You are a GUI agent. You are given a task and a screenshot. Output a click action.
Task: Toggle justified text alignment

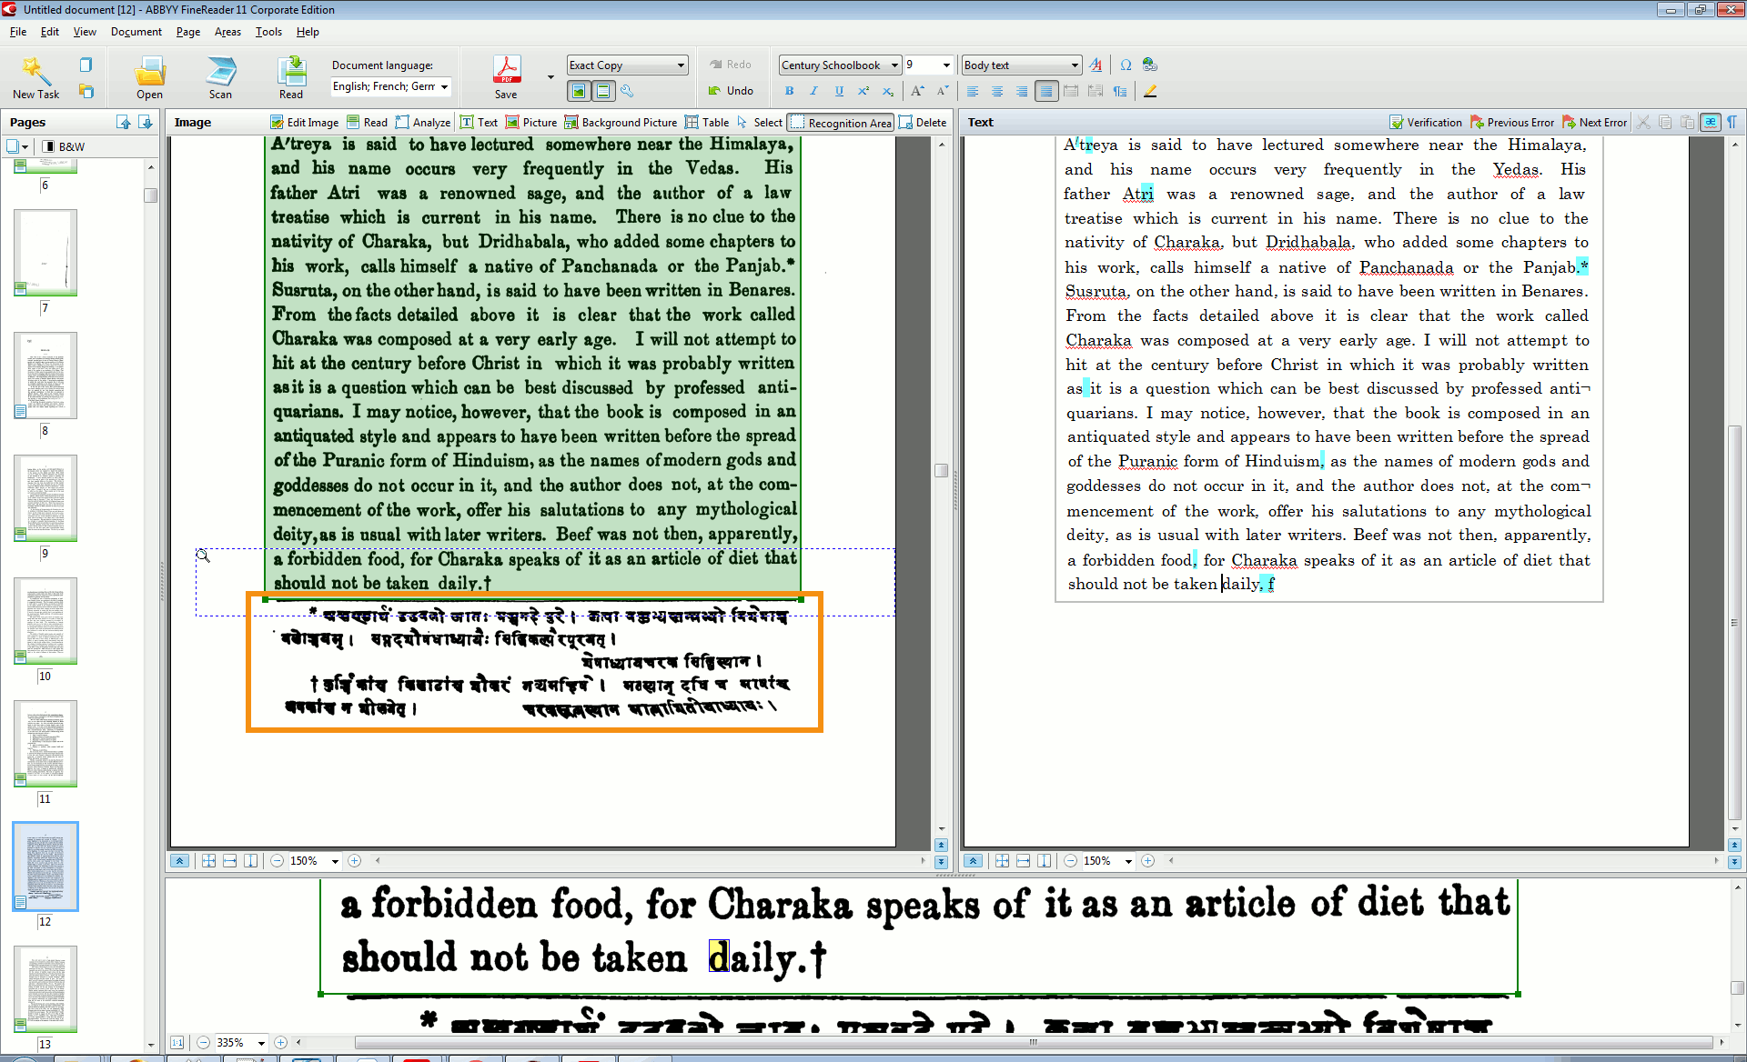click(x=1046, y=91)
